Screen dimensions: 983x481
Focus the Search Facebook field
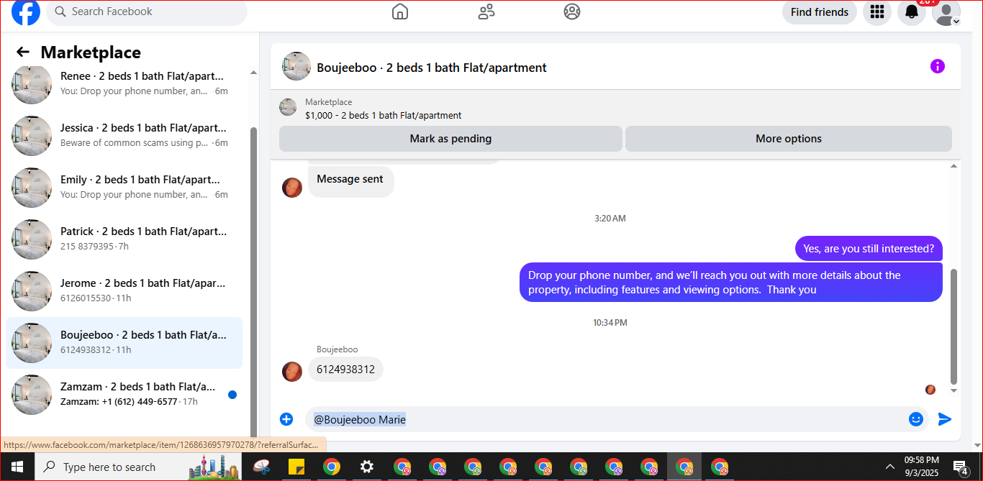click(x=147, y=12)
